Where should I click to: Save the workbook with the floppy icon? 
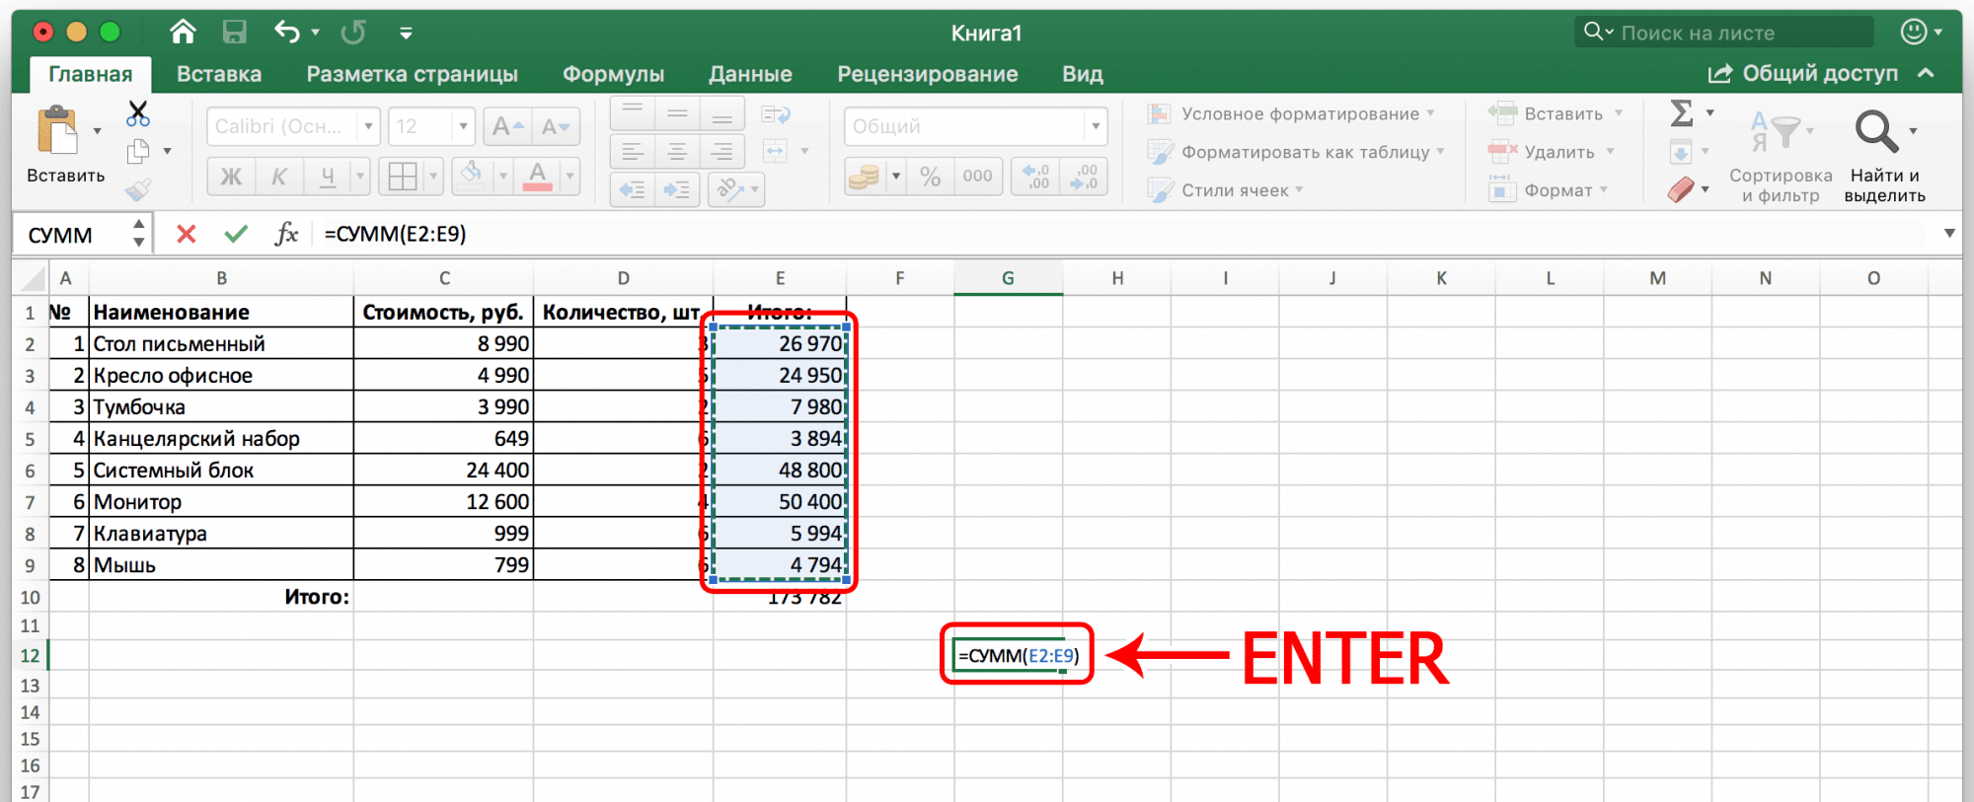(234, 33)
